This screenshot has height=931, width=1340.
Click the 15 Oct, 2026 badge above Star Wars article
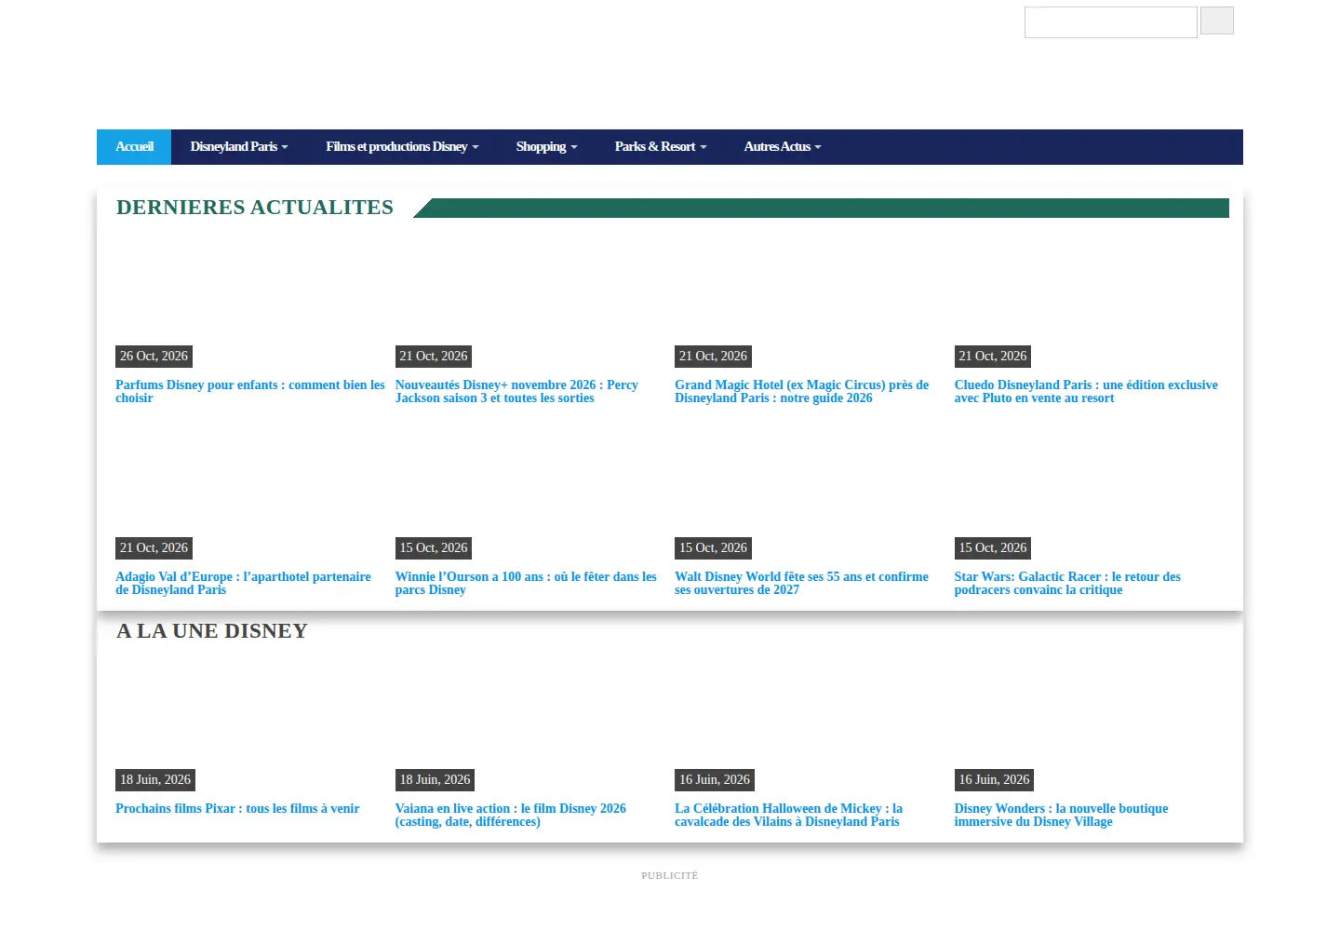[993, 548]
